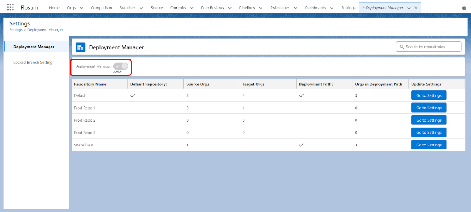Expand the Peer Reviews dropdown chevron

click(230, 8)
